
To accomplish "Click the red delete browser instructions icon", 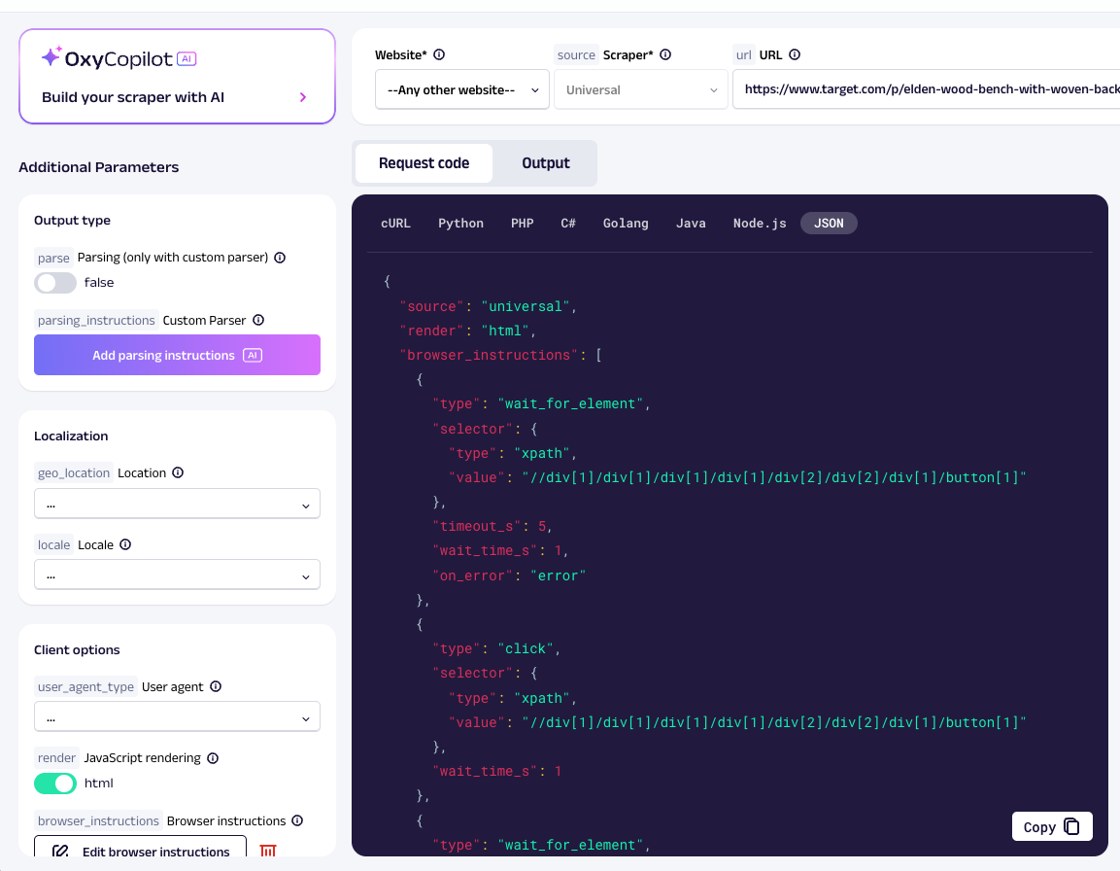I will coord(268,851).
